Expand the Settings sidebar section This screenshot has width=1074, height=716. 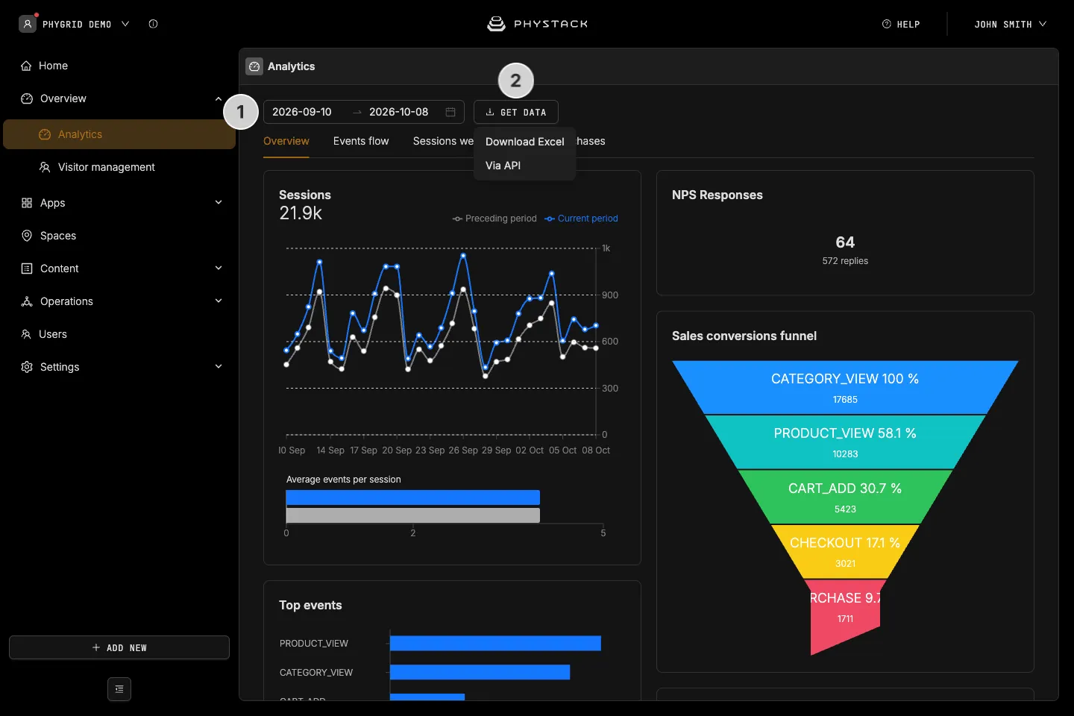pos(219,367)
